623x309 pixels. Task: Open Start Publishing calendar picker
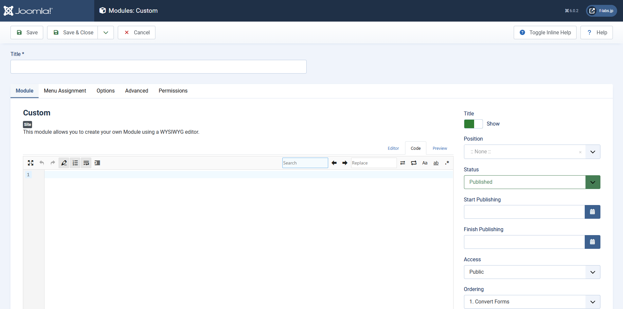coord(592,212)
